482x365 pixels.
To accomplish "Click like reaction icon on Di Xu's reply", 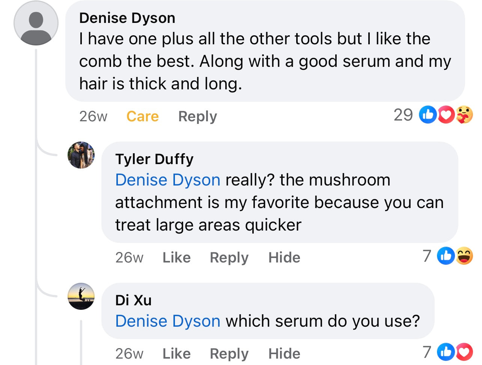I will pyautogui.click(x=446, y=352).
